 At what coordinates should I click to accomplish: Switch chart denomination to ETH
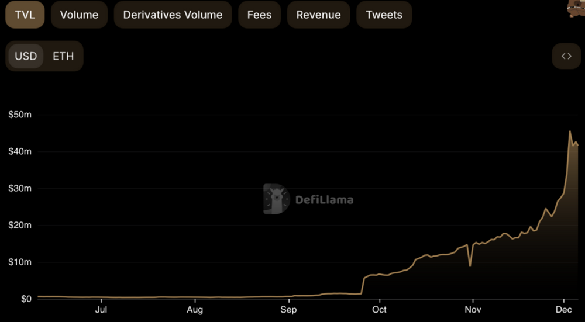pyautogui.click(x=63, y=56)
